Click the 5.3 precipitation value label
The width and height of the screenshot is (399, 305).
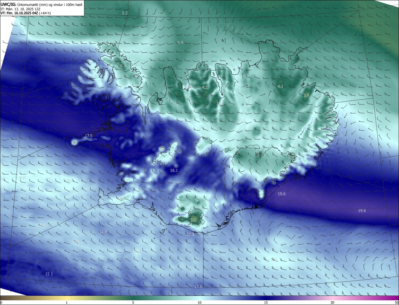[125, 13]
